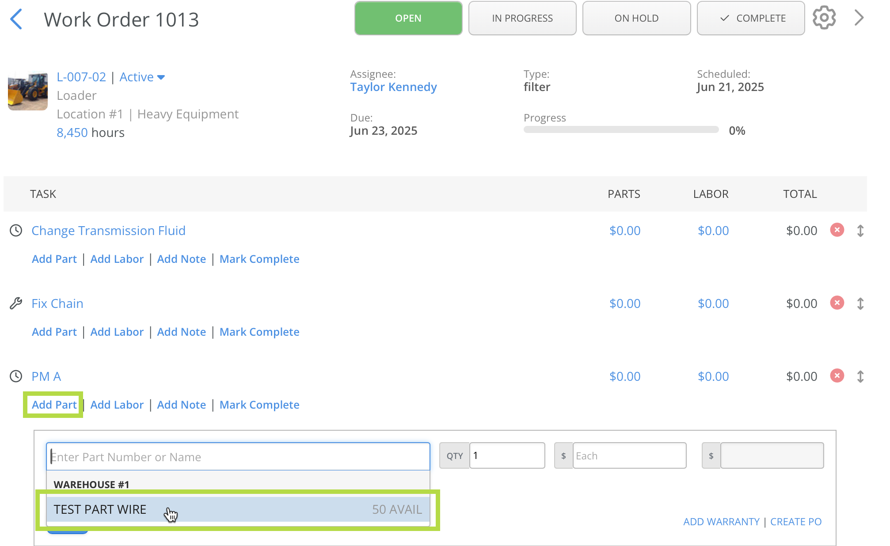This screenshot has width=890, height=546.
Task: Click reorder arrows on Fix Chain row
Action: point(860,303)
